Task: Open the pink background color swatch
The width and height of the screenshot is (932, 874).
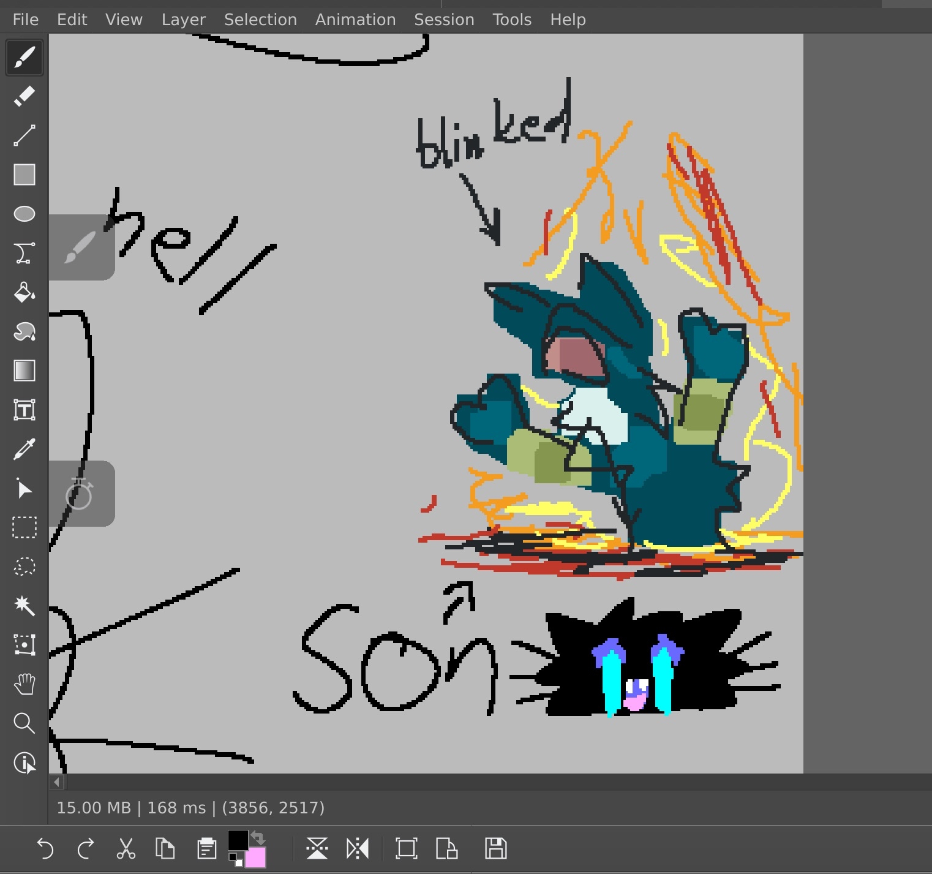Action: [257, 858]
